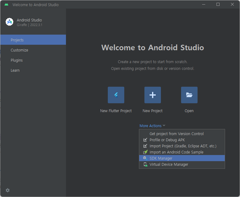The width and height of the screenshot is (240, 197).
Task: Go to the Learn tab
Action: click(x=33, y=70)
